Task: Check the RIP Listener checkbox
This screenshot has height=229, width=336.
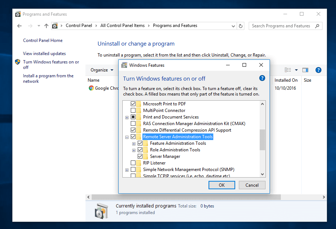Action: click(133, 163)
